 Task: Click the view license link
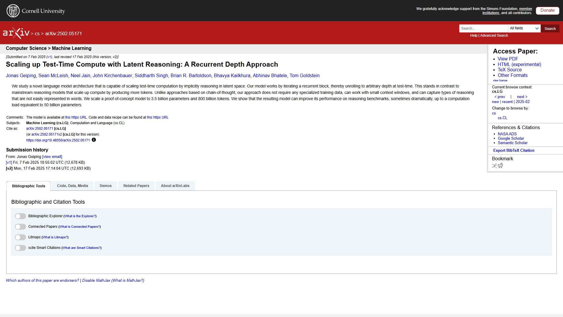tap(500, 80)
